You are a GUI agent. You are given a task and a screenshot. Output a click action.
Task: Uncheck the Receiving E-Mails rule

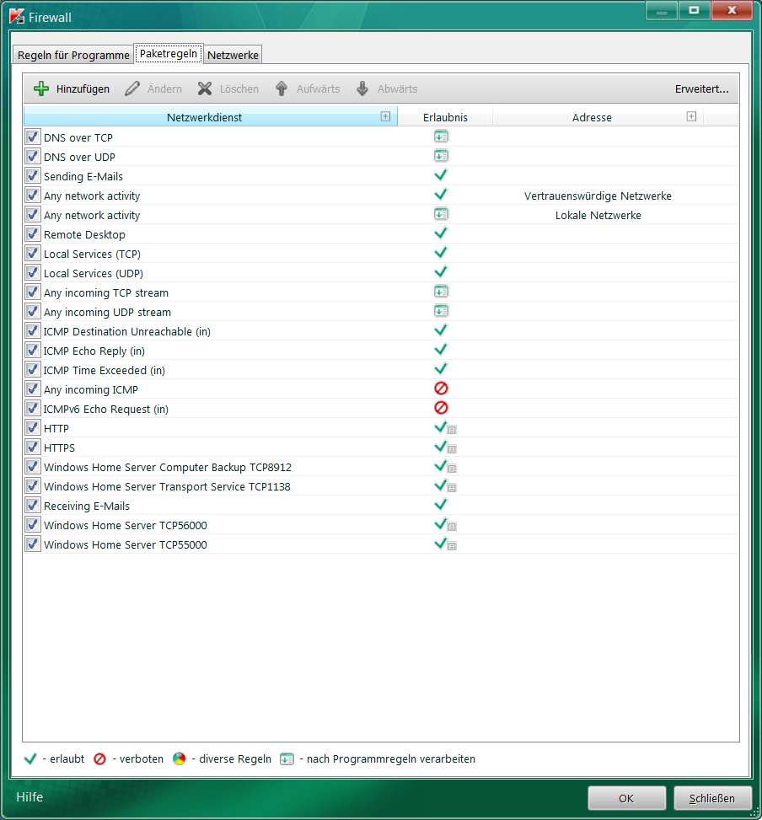point(32,505)
